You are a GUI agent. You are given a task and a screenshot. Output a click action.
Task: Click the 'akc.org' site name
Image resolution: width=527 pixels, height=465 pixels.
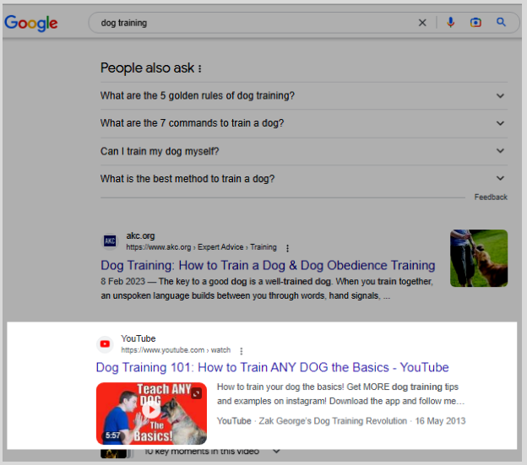(x=140, y=236)
